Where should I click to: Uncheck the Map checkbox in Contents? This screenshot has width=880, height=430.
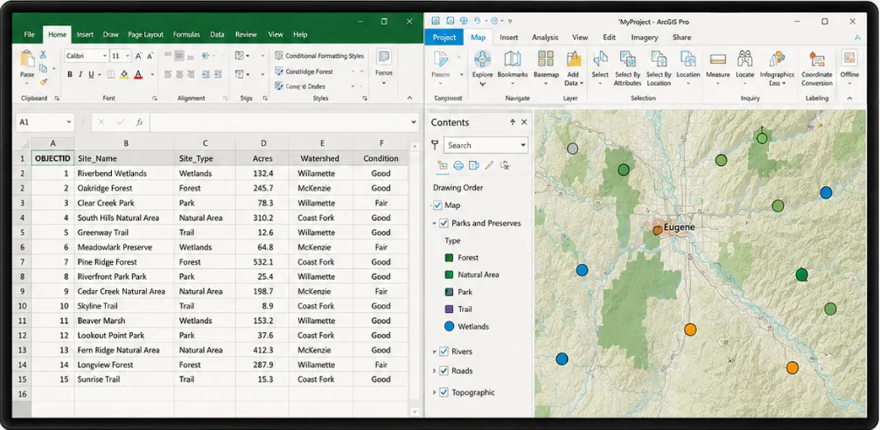pos(437,205)
